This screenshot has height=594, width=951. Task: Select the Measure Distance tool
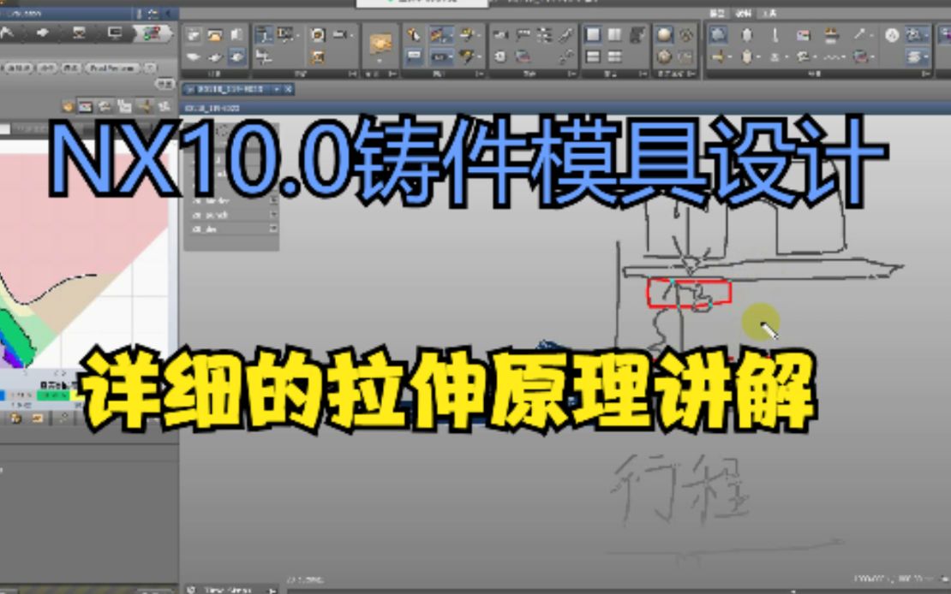(x=774, y=34)
